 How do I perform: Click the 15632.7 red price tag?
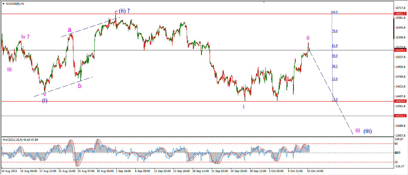pyautogui.click(x=400, y=14)
